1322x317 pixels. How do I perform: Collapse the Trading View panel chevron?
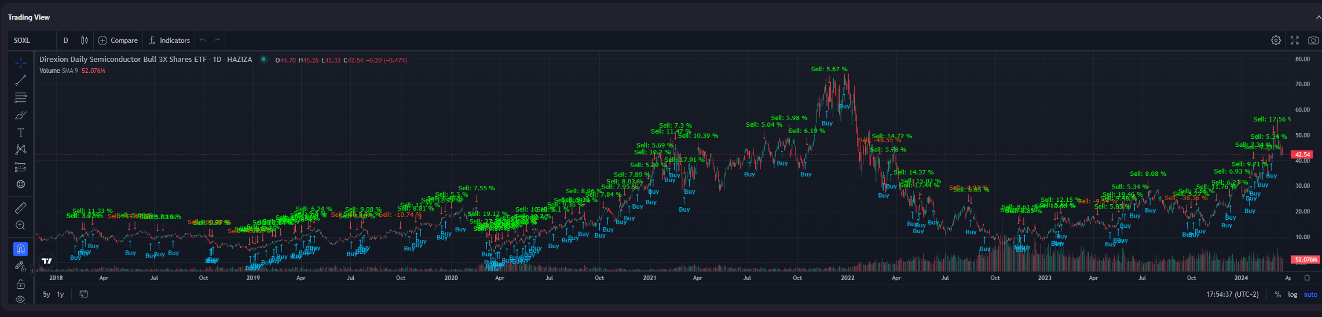point(1318,17)
